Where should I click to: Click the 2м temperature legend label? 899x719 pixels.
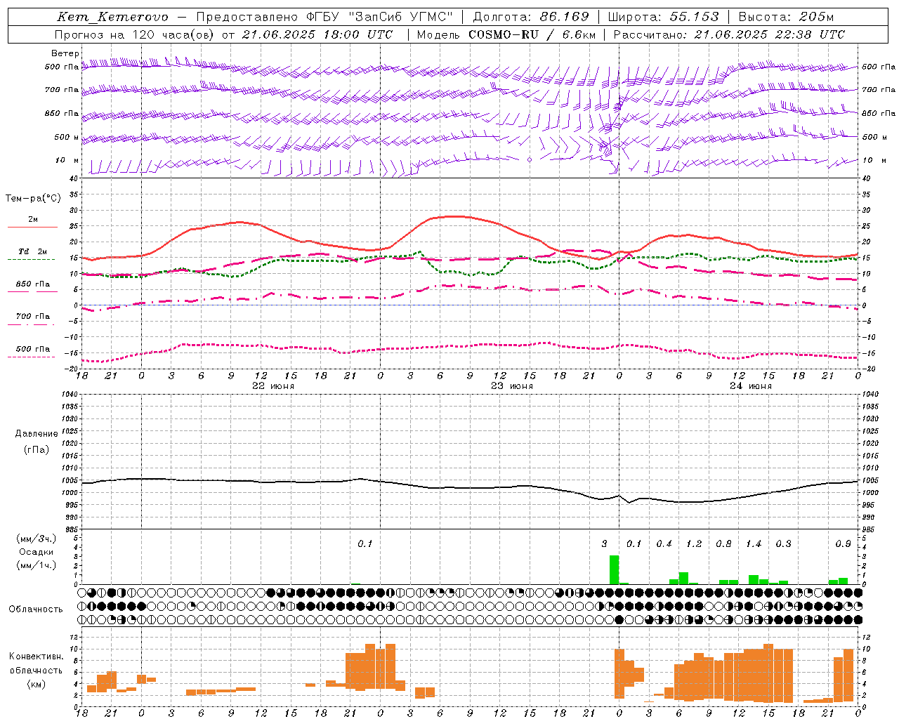[x=33, y=220]
